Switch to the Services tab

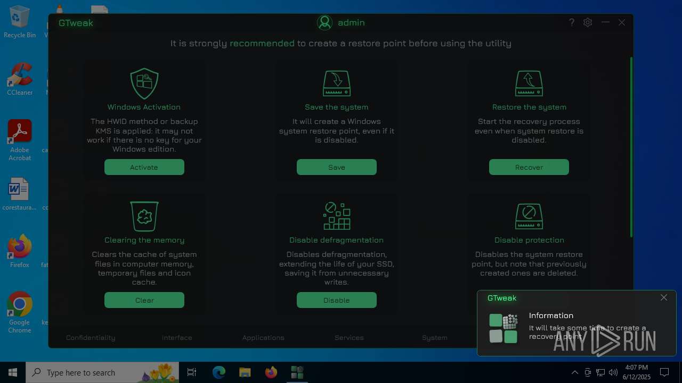(x=349, y=338)
